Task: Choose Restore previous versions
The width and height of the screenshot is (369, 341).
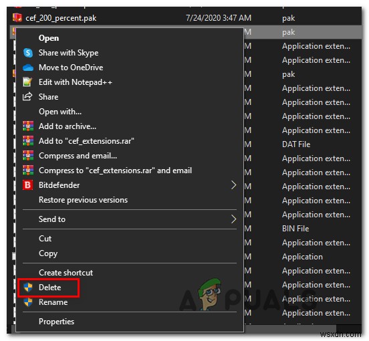Action: pyautogui.click(x=83, y=200)
